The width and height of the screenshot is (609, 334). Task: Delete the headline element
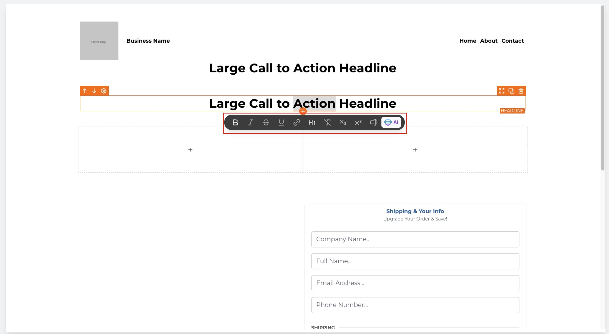click(521, 91)
